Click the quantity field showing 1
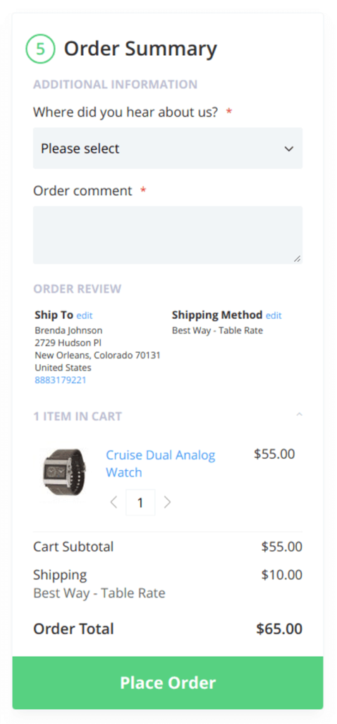 [x=140, y=503]
